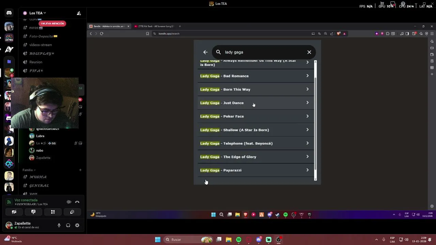
Task: Collapse the Familia channel category
Action: pos(29,170)
